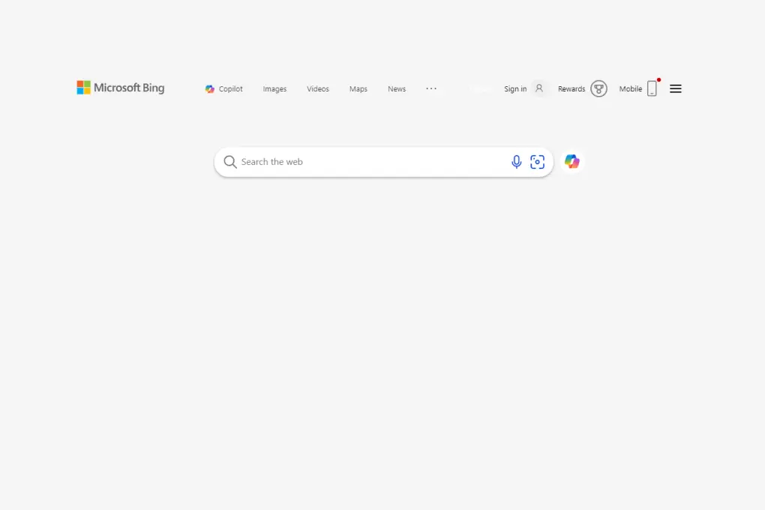Viewport: 765px width, 510px height.
Task: Click the Microsoft Bing logo
Action: click(x=121, y=88)
